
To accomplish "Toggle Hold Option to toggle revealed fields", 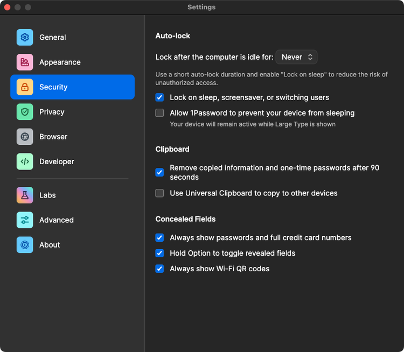I will [159, 253].
